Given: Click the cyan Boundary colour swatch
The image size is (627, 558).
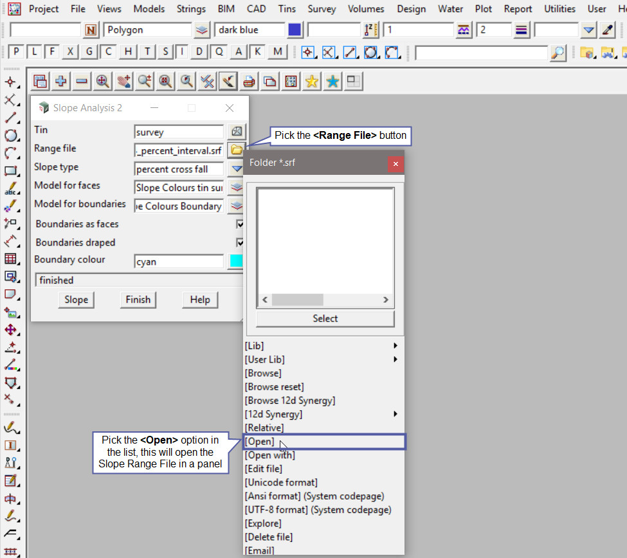Looking at the screenshot, I should (x=235, y=261).
